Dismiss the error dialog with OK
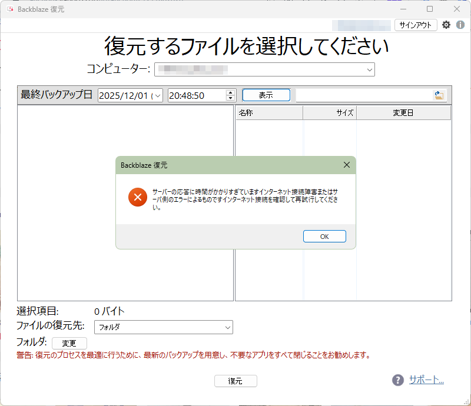 click(x=324, y=236)
